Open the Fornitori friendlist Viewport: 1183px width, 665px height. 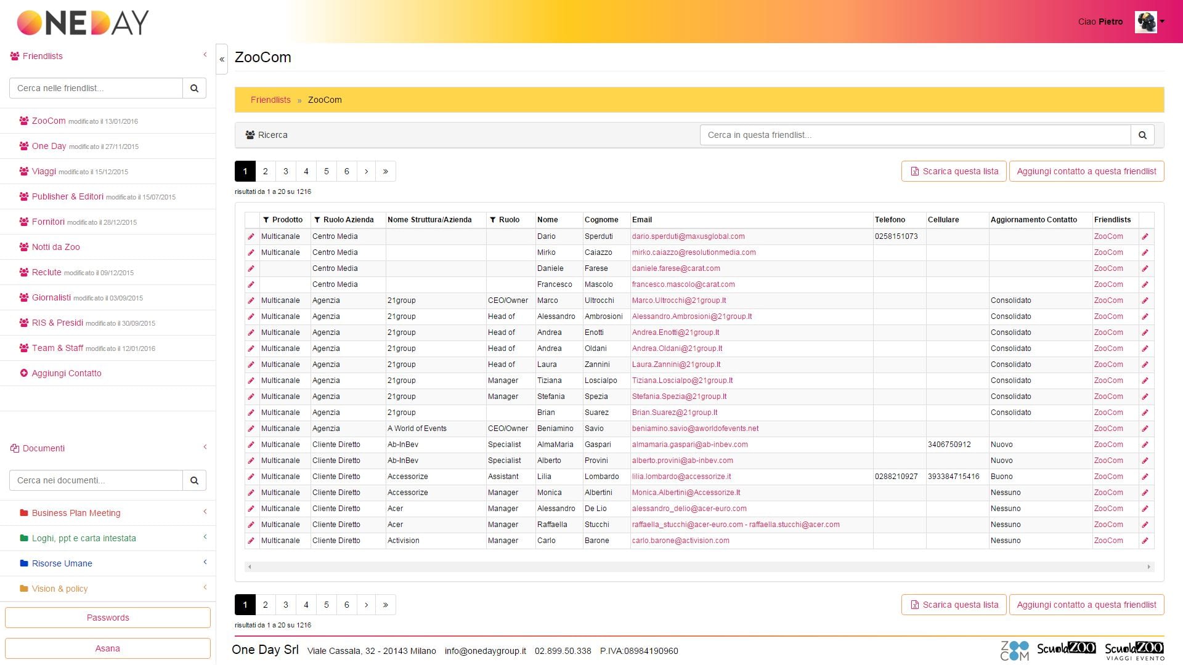click(x=48, y=222)
